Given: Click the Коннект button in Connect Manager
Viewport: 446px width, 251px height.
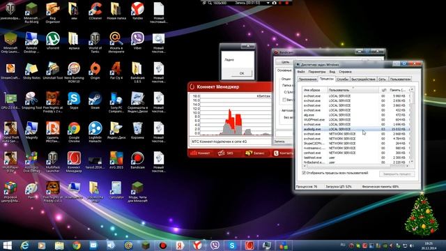Looking at the screenshot, I should tap(201, 153).
